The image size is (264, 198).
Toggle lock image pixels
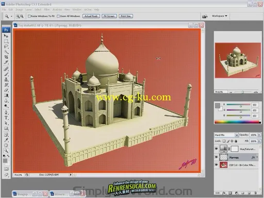coord(228,141)
